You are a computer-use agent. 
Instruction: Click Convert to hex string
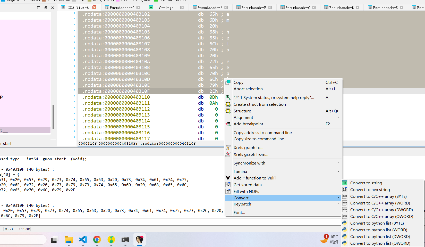pos(382,190)
